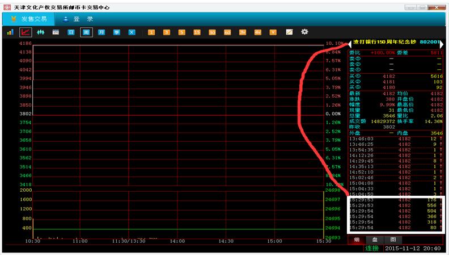Click the 渣打银行150周年纪念钞 title

384,43
